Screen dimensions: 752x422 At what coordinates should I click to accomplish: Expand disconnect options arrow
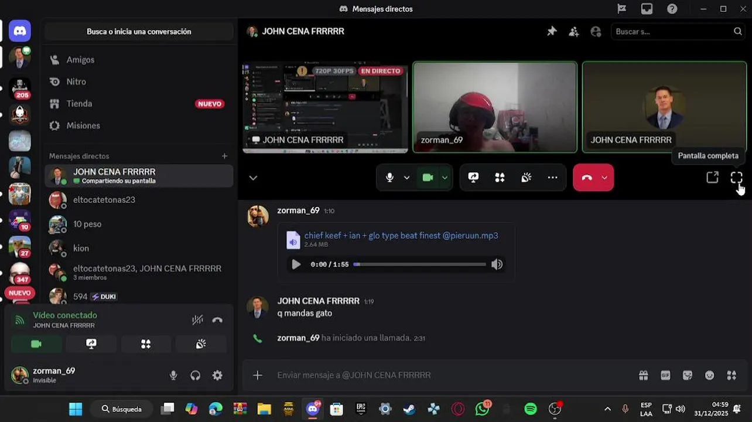tap(604, 178)
